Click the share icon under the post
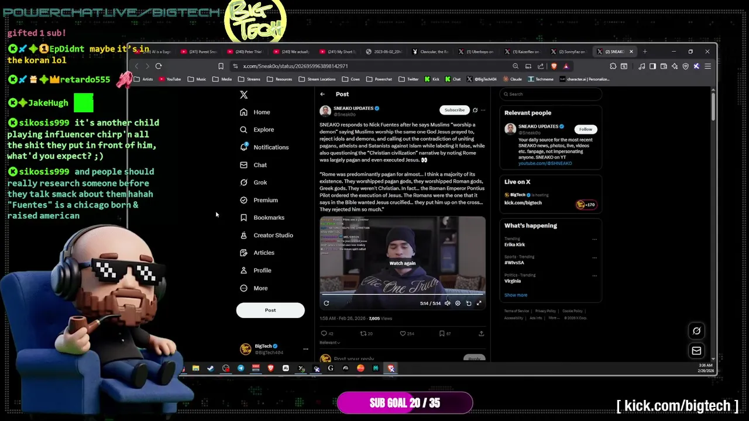The height and width of the screenshot is (421, 749). click(x=481, y=334)
